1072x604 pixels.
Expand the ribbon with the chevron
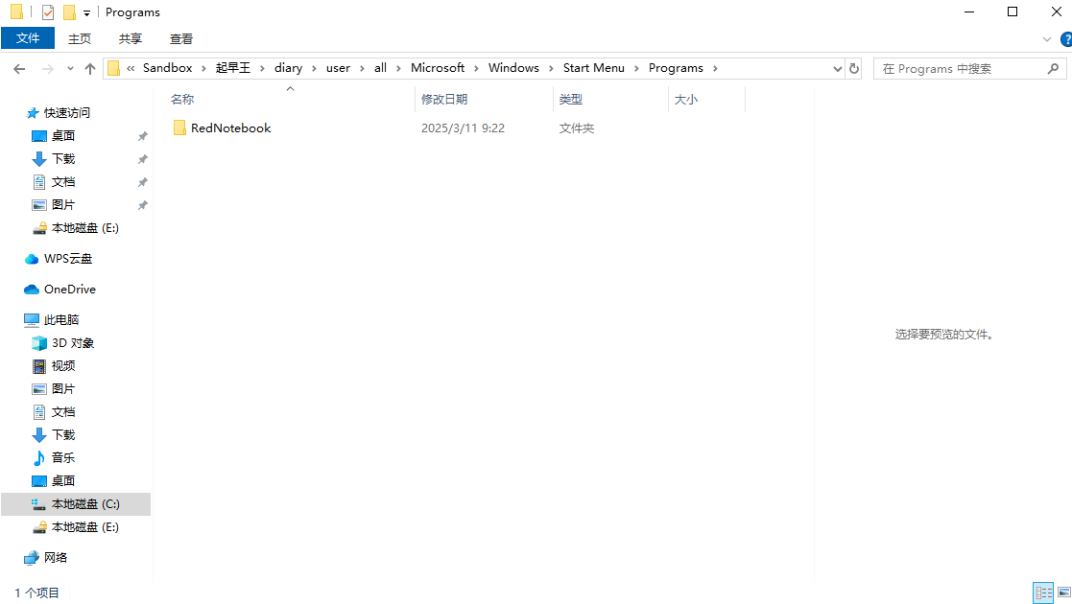(1047, 39)
